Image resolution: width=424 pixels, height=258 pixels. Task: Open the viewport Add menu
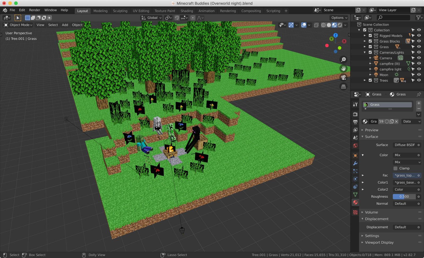tap(65, 25)
